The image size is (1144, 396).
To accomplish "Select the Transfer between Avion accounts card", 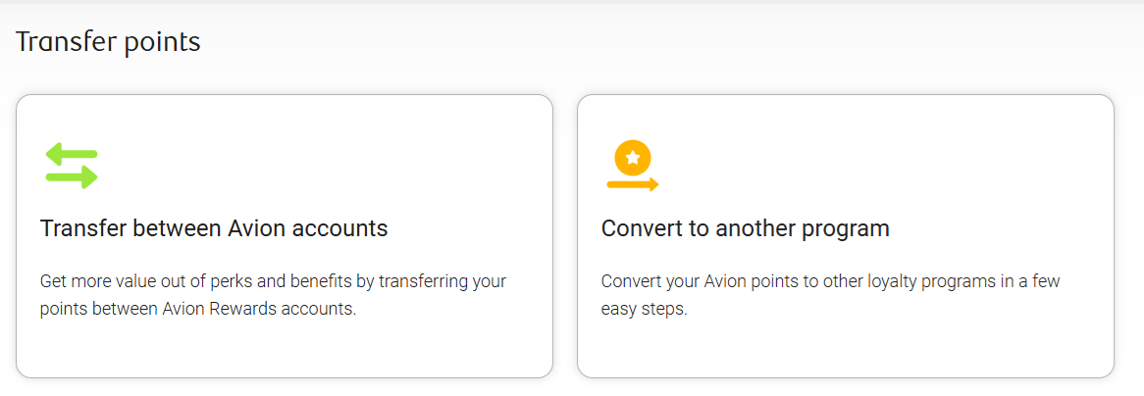I will [x=285, y=236].
